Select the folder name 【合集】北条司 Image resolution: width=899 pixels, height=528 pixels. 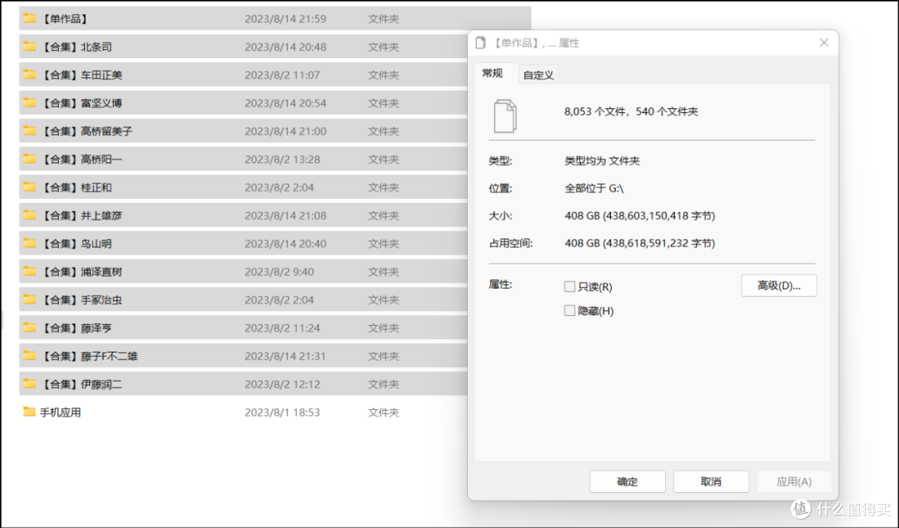coord(77,47)
